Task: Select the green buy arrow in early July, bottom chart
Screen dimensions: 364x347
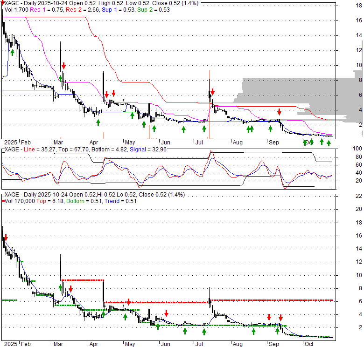Action: [x=204, y=332]
